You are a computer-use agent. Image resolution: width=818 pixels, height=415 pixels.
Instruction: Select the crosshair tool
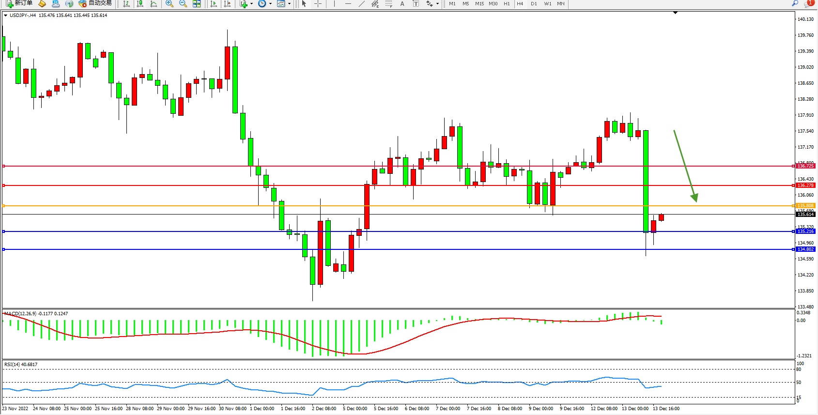318,4
